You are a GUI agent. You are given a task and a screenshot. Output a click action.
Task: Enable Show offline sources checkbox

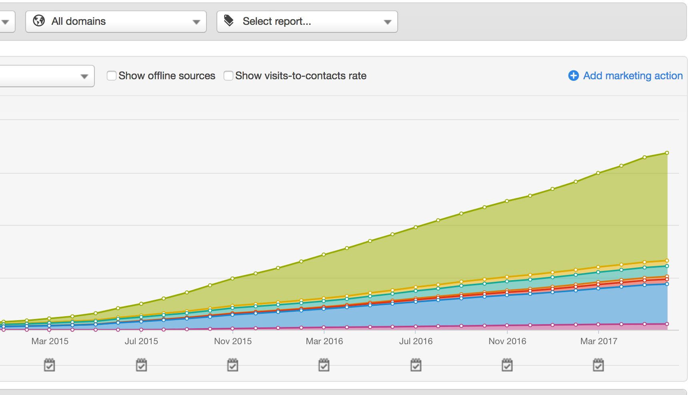pyautogui.click(x=112, y=76)
